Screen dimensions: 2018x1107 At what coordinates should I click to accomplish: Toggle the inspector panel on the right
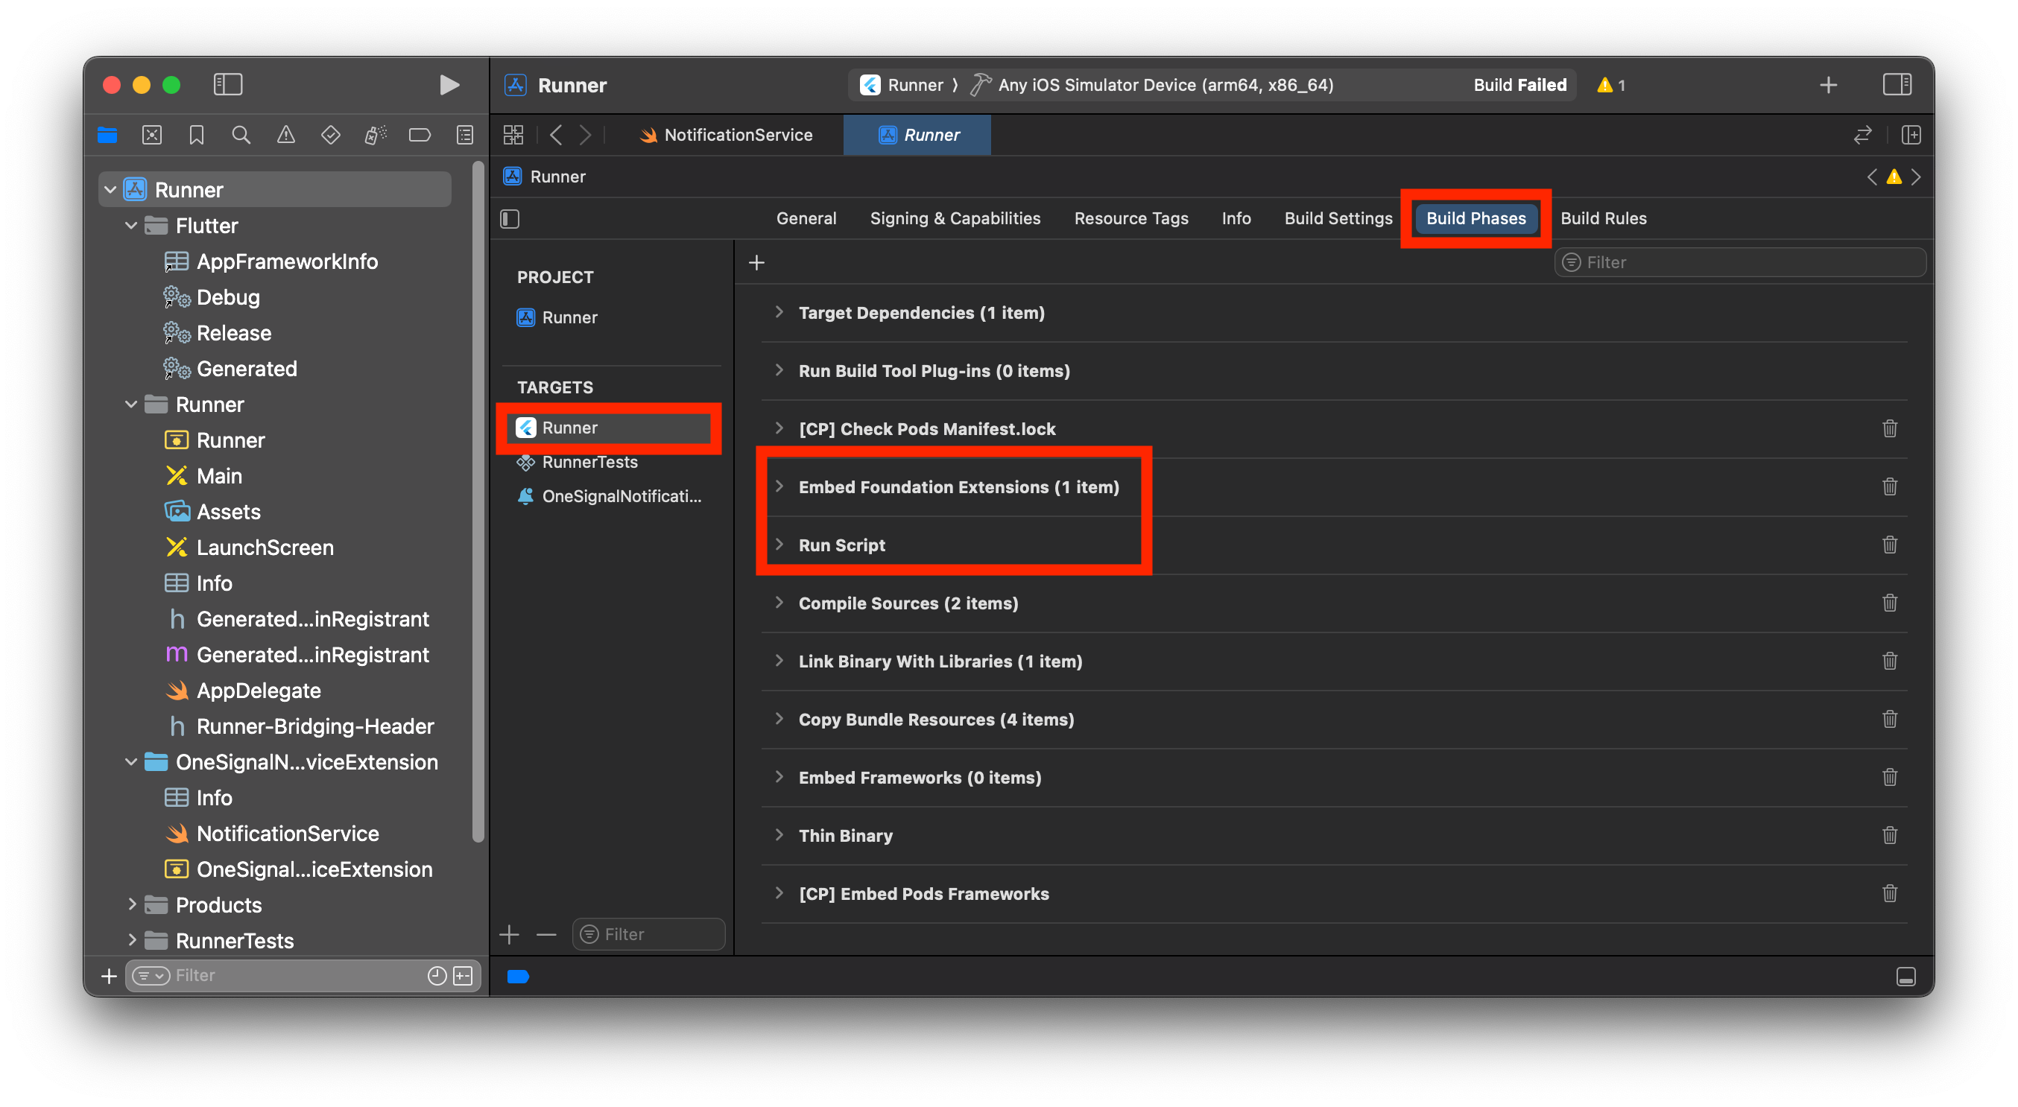coord(1897,84)
